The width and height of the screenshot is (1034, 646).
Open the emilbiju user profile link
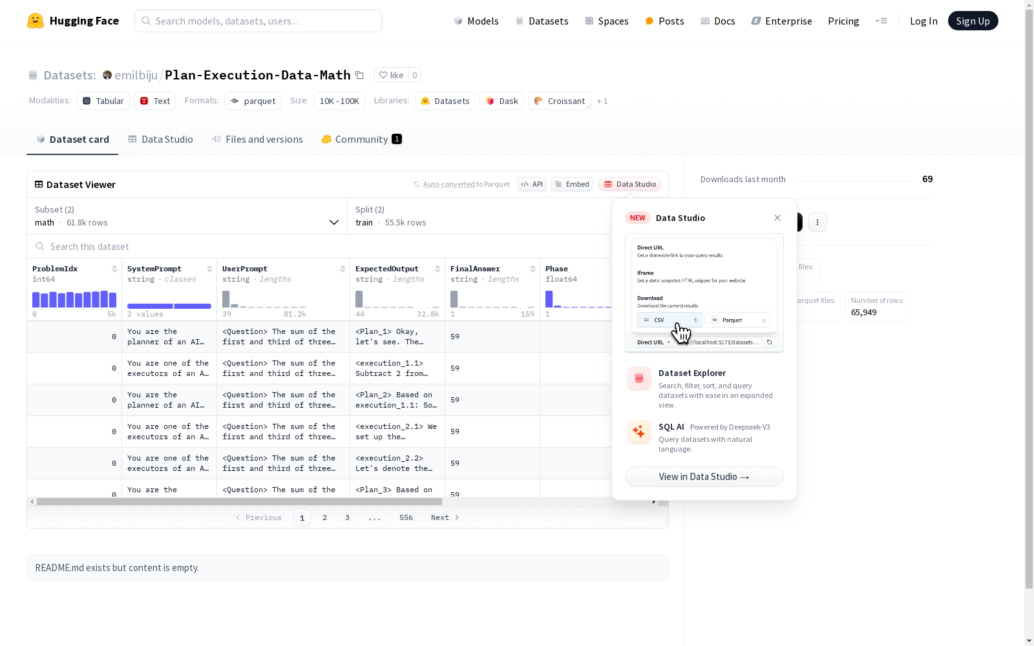(x=136, y=75)
